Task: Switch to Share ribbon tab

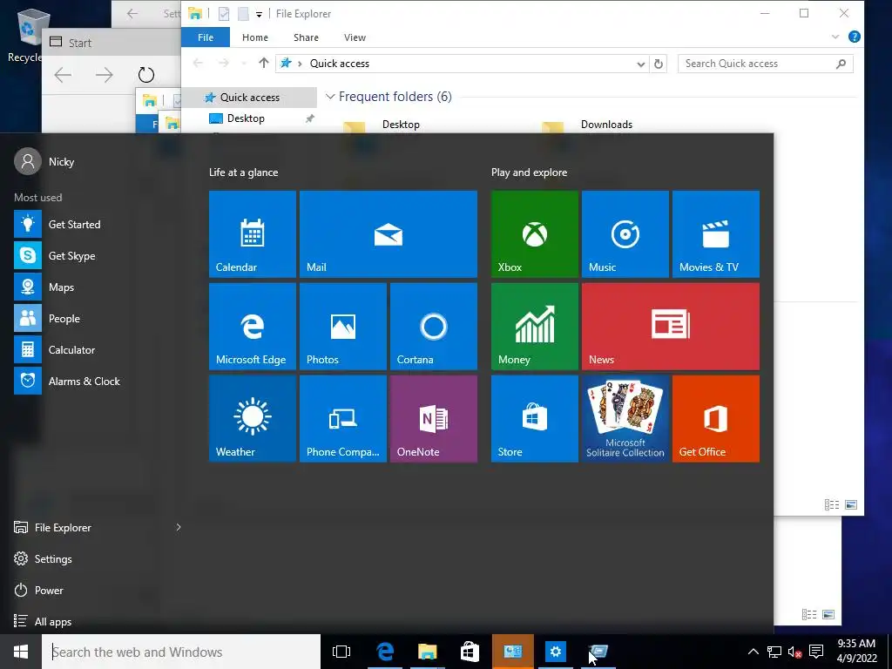Action: coord(306,37)
